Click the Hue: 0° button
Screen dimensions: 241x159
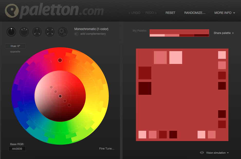pos(15,46)
